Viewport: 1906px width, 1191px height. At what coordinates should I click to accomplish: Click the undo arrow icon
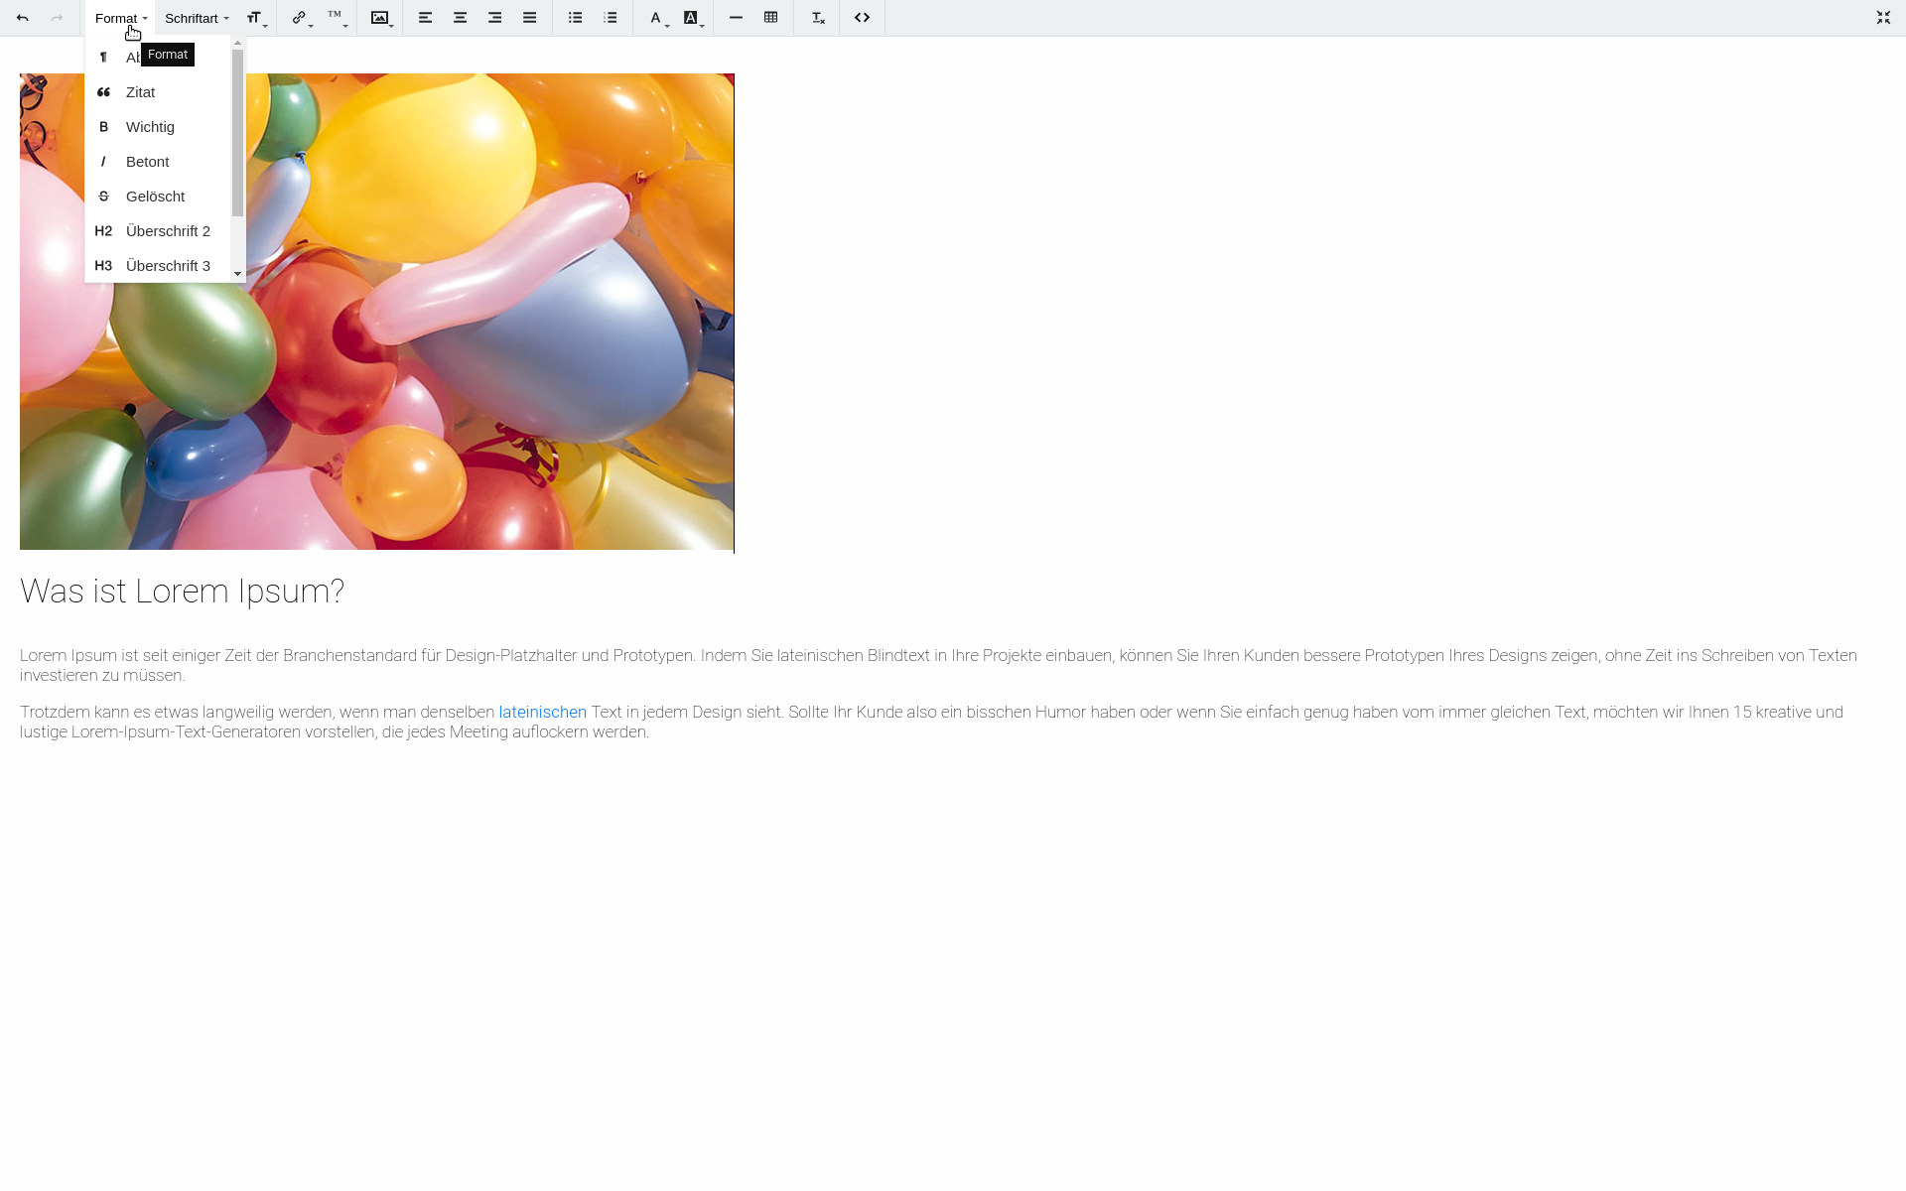pos(22,18)
